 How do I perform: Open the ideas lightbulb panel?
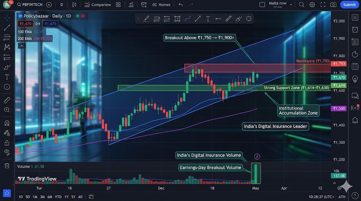tap(355, 79)
